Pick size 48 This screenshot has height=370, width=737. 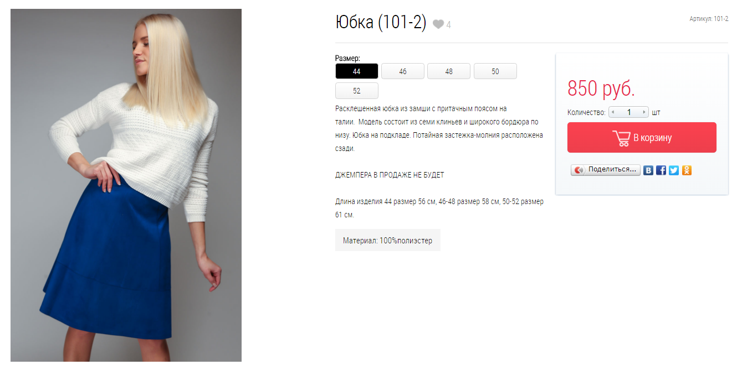click(449, 71)
